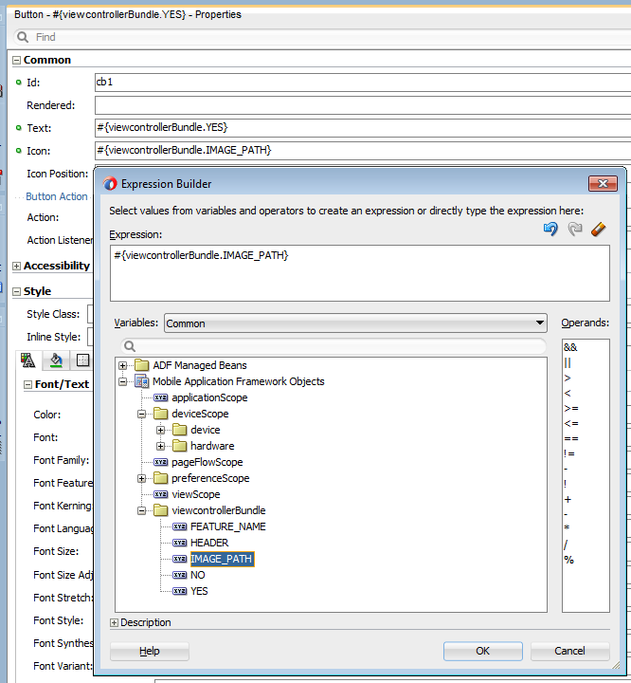Viewport: 631px width, 683px height.
Task: Click the Button Action link
Action: (x=57, y=196)
